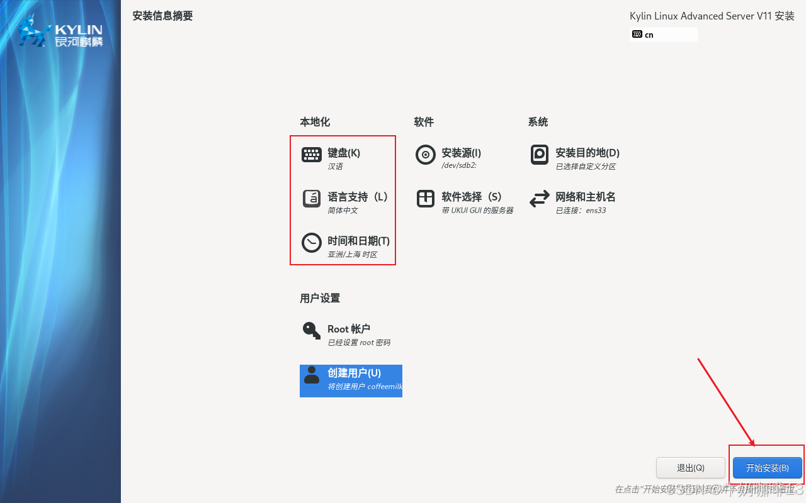
Task: Click 已选择自定义分区 status text
Action: pos(586,167)
